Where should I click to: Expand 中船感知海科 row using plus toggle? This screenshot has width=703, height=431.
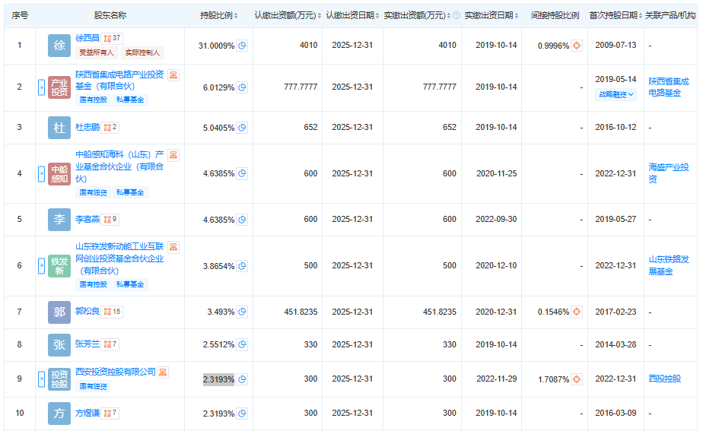tap(42, 174)
